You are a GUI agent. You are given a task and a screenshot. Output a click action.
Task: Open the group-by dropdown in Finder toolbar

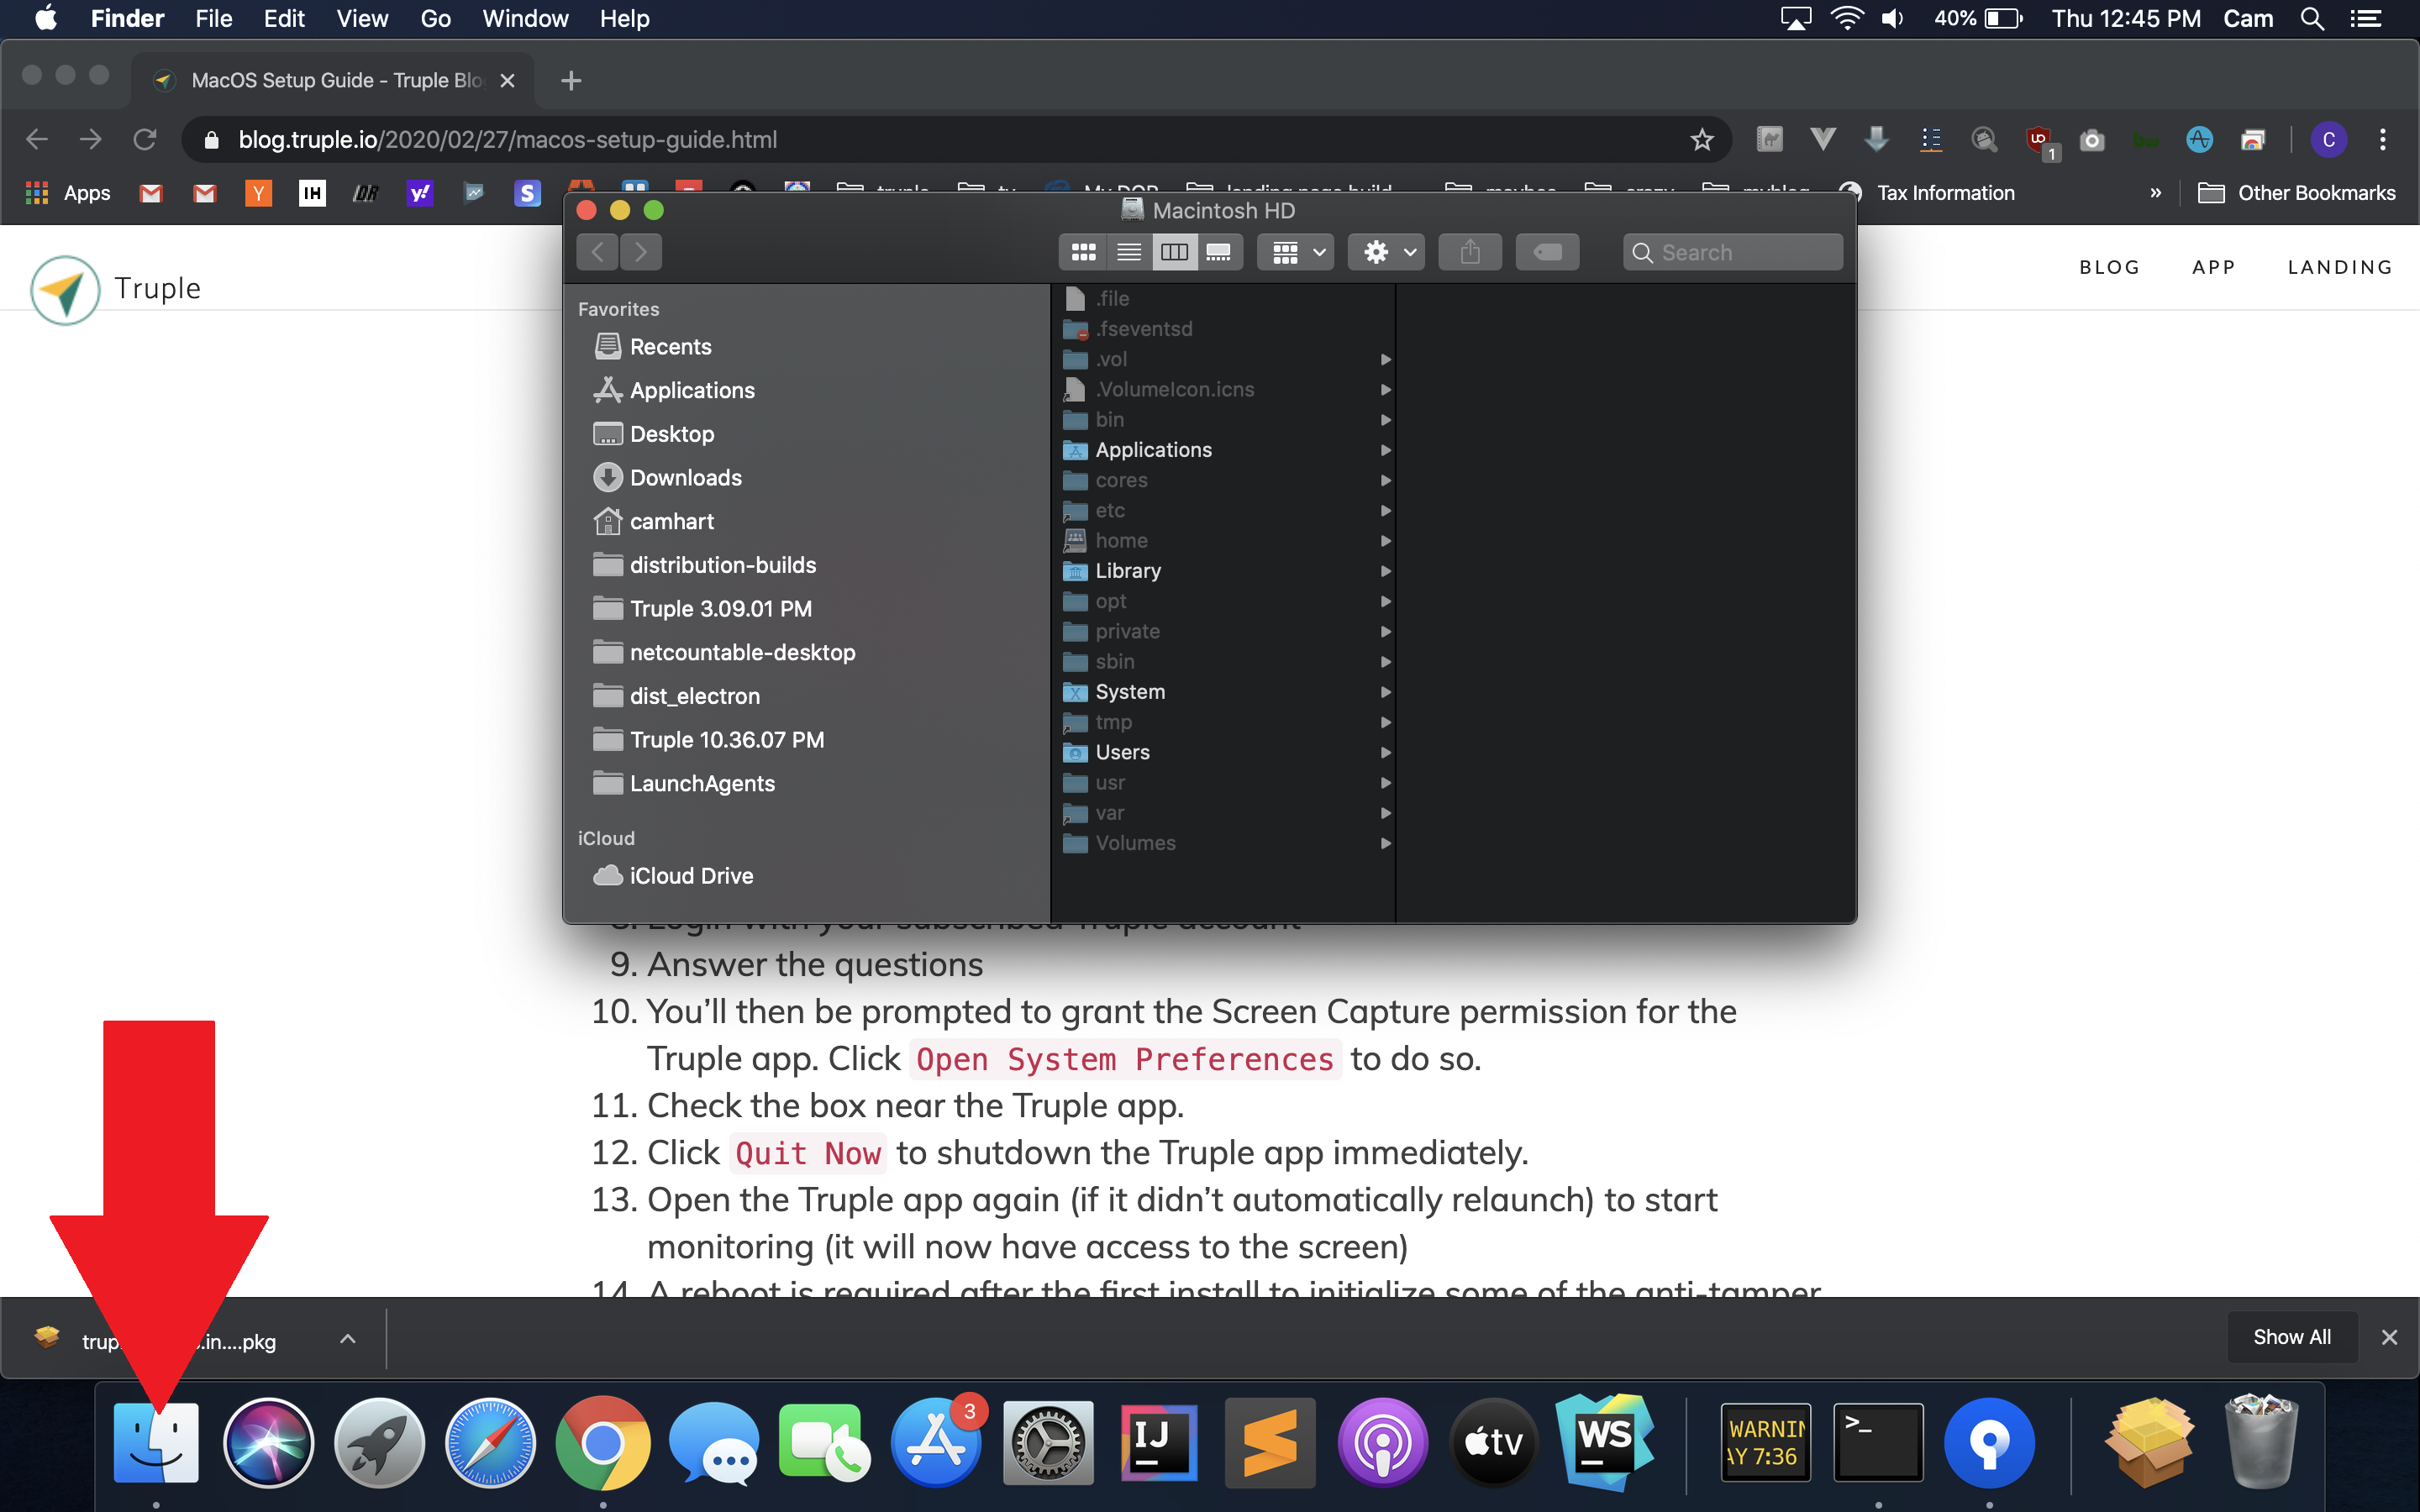[1294, 251]
